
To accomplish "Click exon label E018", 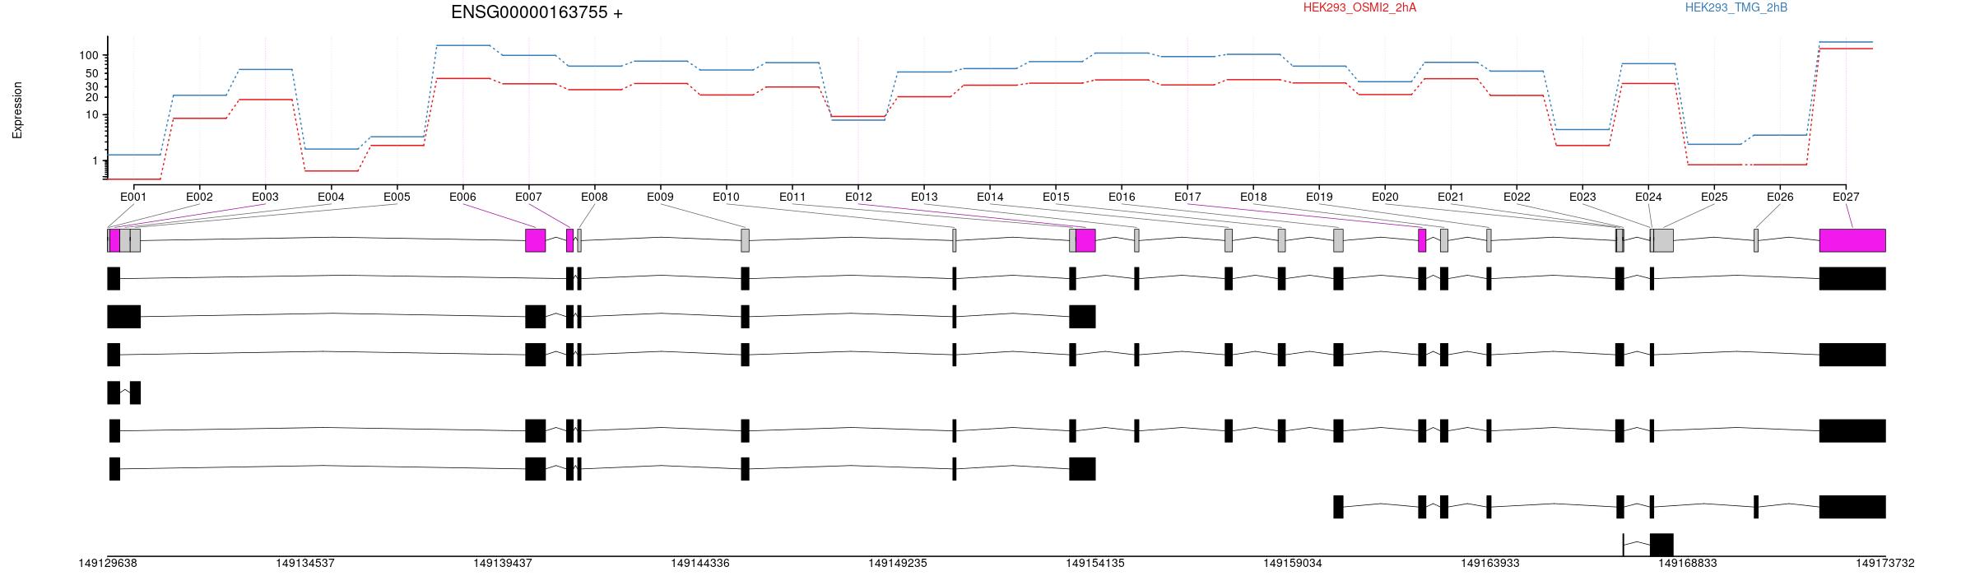I will pos(1253,197).
